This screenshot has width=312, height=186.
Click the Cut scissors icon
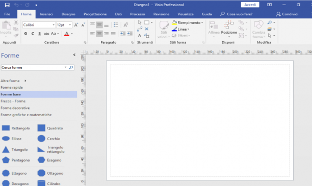click(x=16, y=22)
